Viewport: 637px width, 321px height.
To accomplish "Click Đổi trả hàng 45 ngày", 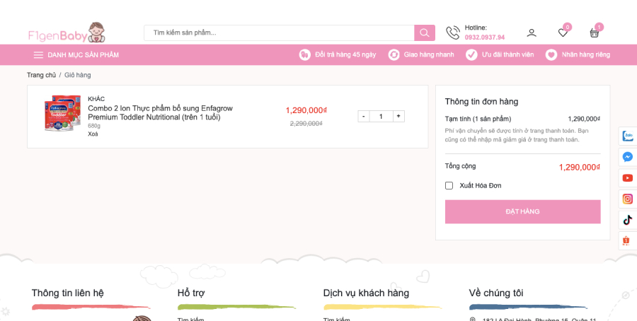I will point(345,54).
